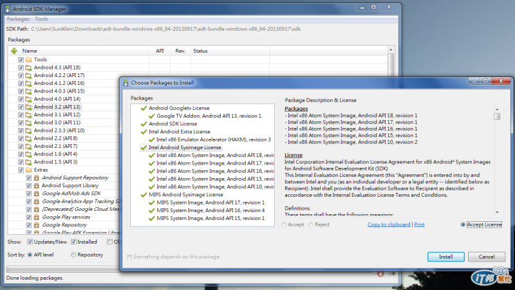Click the green check beside Intel x86 Atom API 18
Screen dimensions: 515x290
pos(151,156)
